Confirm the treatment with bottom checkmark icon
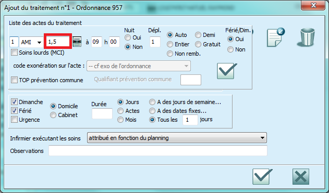 (262, 176)
